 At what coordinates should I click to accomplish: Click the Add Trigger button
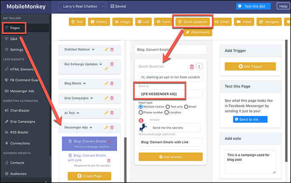[250, 67]
